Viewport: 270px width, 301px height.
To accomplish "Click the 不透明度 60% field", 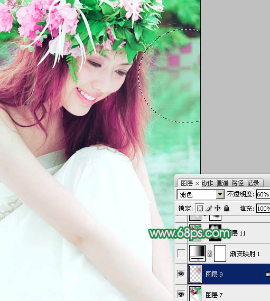I will (x=263, y=194).
